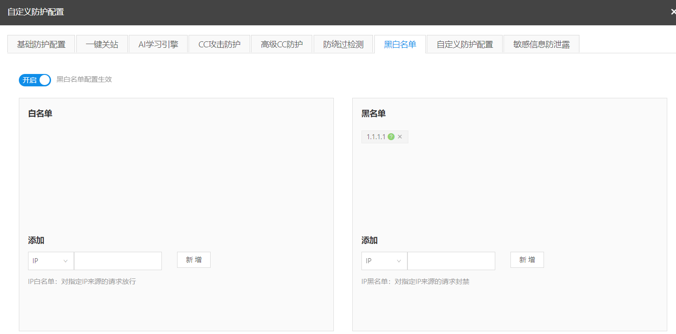676x334 pixels.
Task: Toggle the 黑白名单 开启 switch
Action: [35, 80]
